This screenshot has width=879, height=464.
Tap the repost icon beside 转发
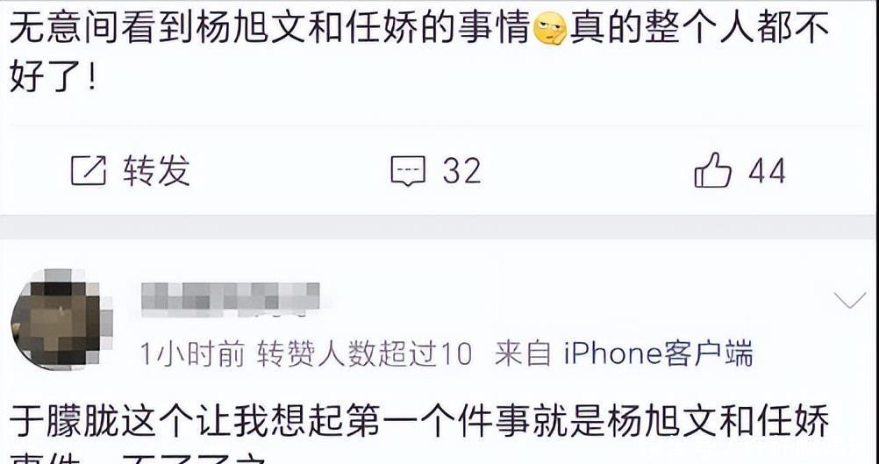tap(89, 170)
